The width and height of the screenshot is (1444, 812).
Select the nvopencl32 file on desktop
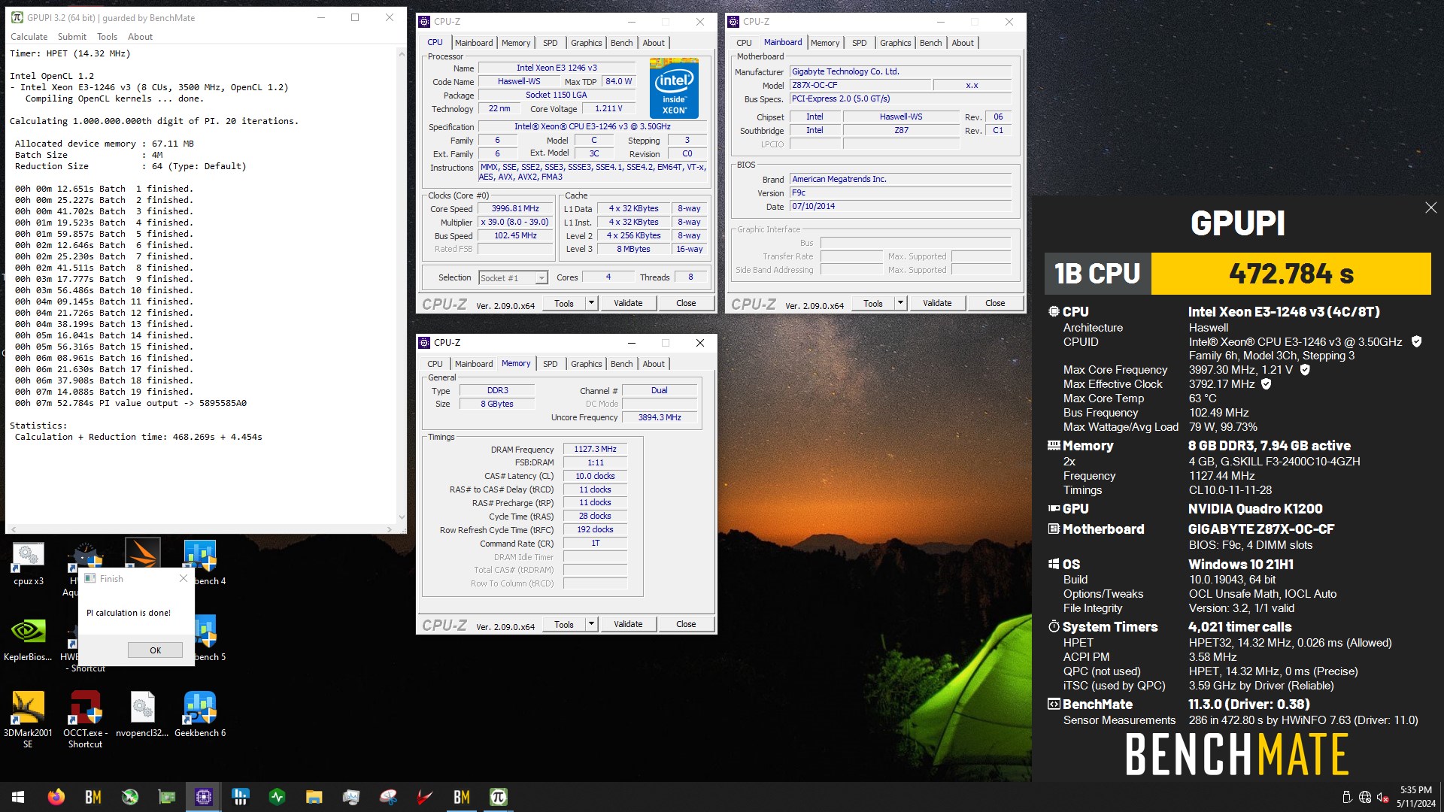pyautogui.click(x=142, y=714)
